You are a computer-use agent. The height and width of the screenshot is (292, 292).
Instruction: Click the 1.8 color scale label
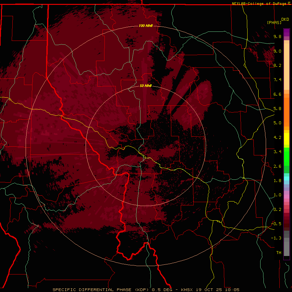(x=277, y=181)
